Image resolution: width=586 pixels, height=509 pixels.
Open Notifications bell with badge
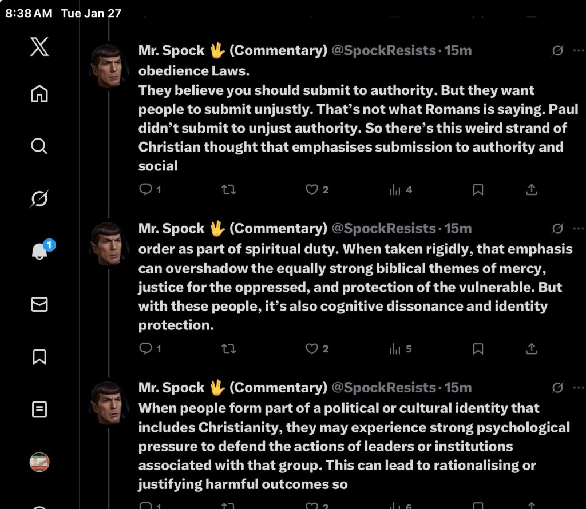(x=40, y=251)
